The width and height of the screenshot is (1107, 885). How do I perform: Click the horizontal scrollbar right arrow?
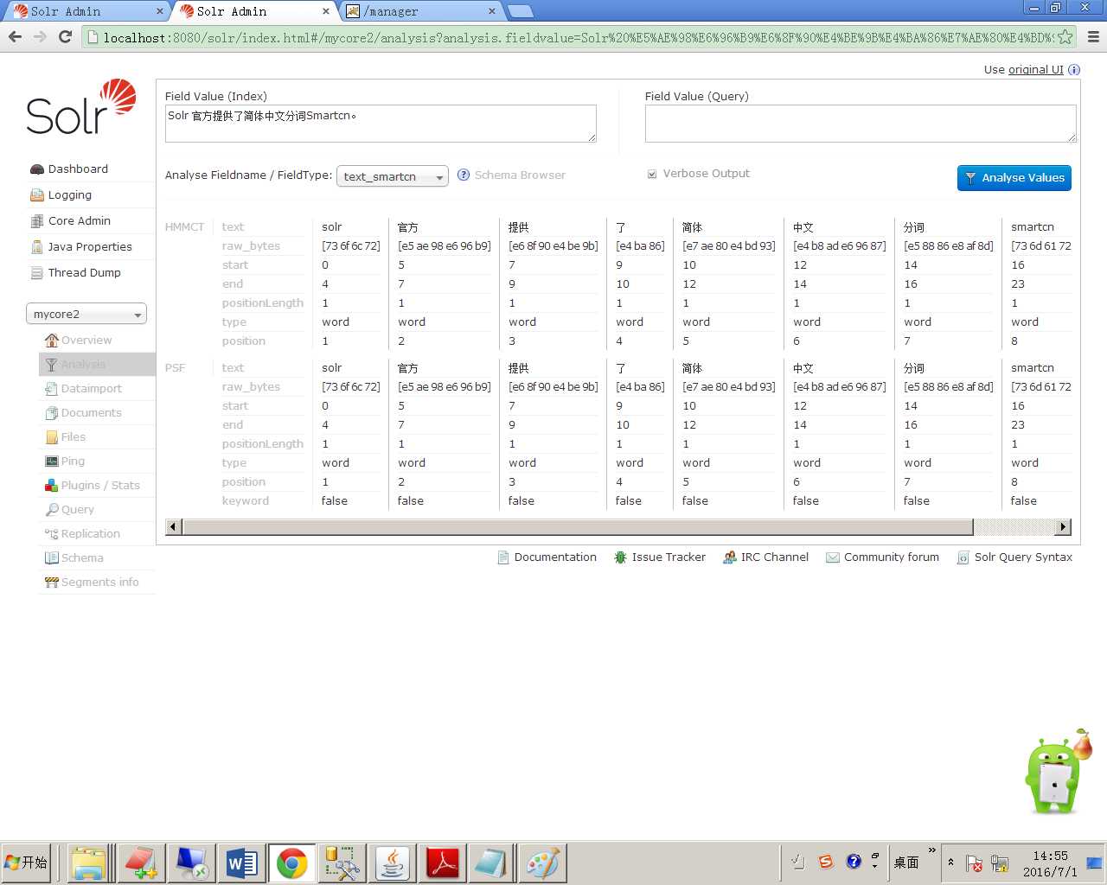[1064, 527]
